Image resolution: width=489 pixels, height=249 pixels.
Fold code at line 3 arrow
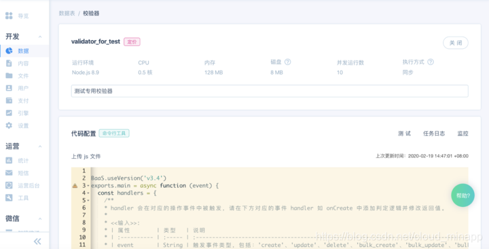[x=88, y=186]
